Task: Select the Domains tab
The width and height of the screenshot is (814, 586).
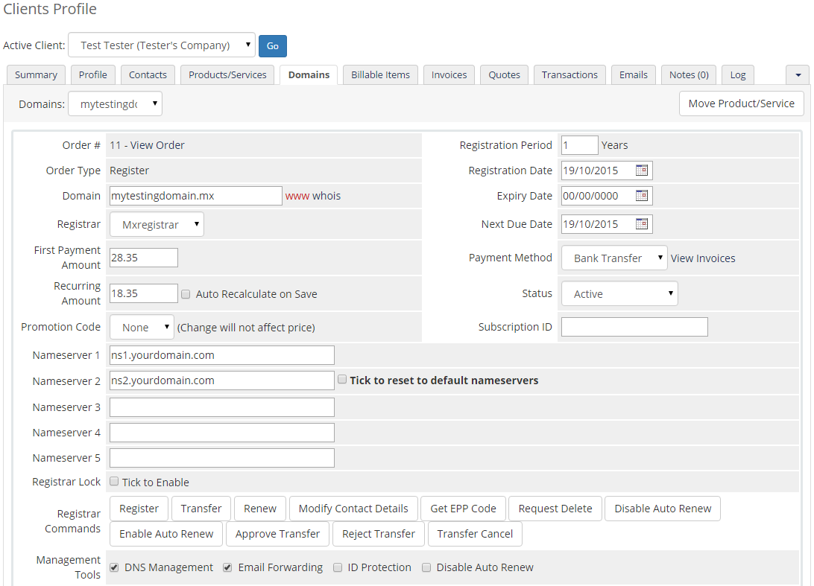Action: [x=309, y=74]
